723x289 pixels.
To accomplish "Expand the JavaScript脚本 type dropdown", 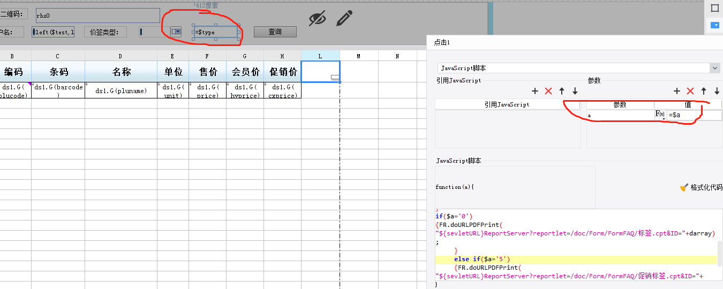I will pos(714,68).
